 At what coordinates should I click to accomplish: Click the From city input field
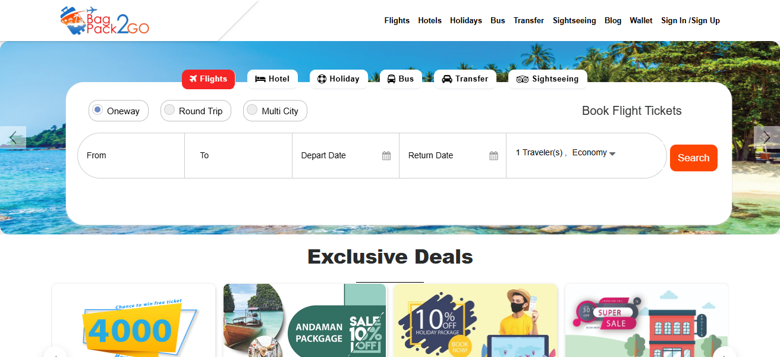[x=131, y=155]
